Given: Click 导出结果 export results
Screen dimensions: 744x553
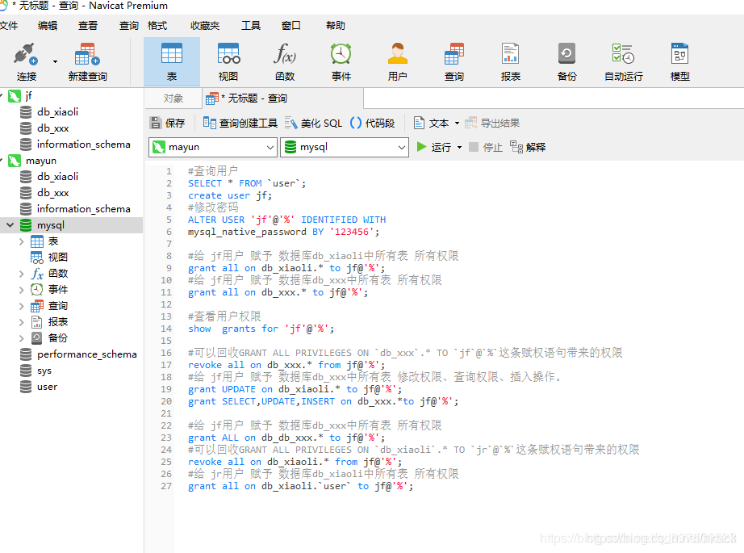Looking at the screenshot, I should (x=492, y=123).
